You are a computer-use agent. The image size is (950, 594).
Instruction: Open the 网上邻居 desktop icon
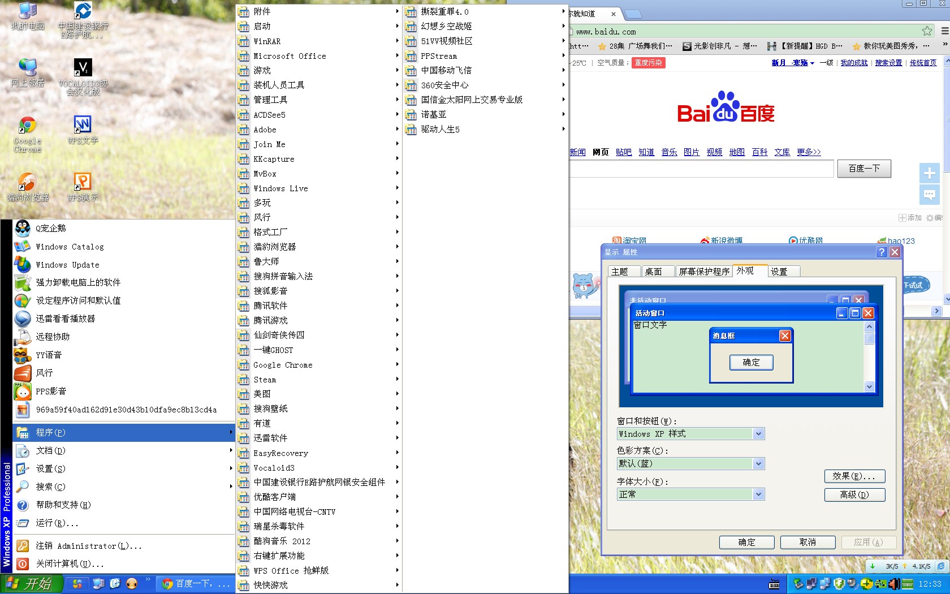click(x=27, y=72)
